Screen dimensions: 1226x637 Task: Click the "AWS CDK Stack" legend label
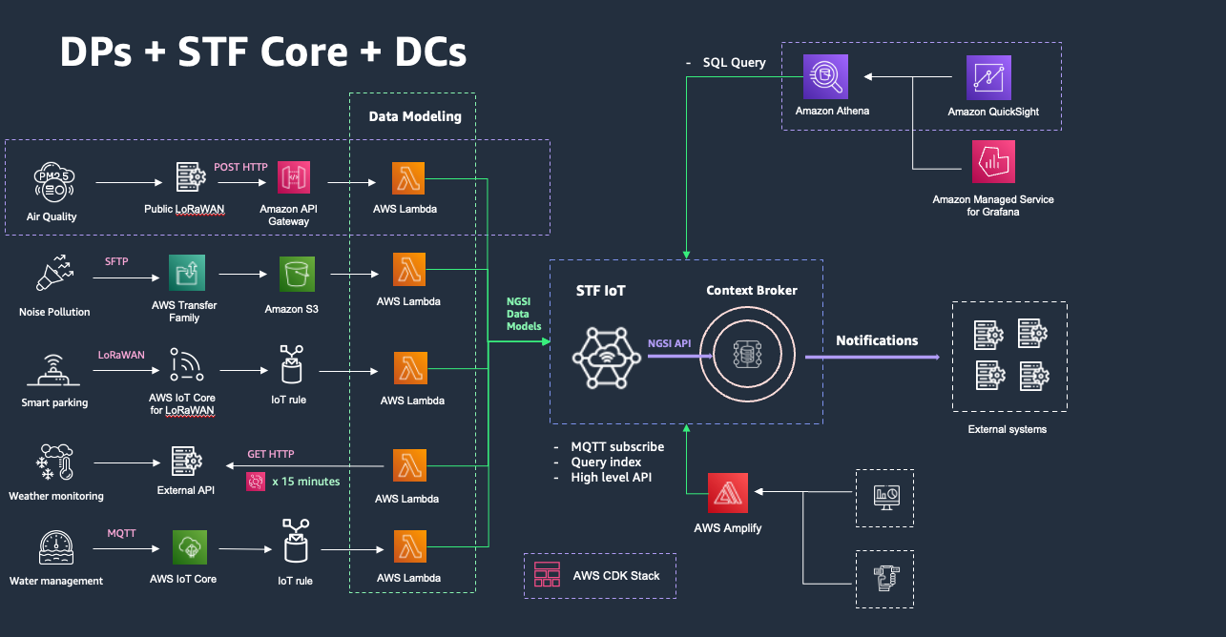click(617, 575)
